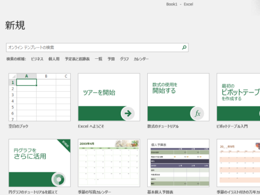
Task: Click the arrow icon on the tour template
Action: 128,113
